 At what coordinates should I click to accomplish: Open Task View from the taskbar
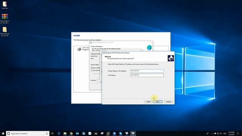point(52,133)
